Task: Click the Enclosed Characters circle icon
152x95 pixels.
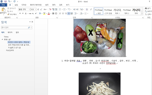Action: coord(56,13)
